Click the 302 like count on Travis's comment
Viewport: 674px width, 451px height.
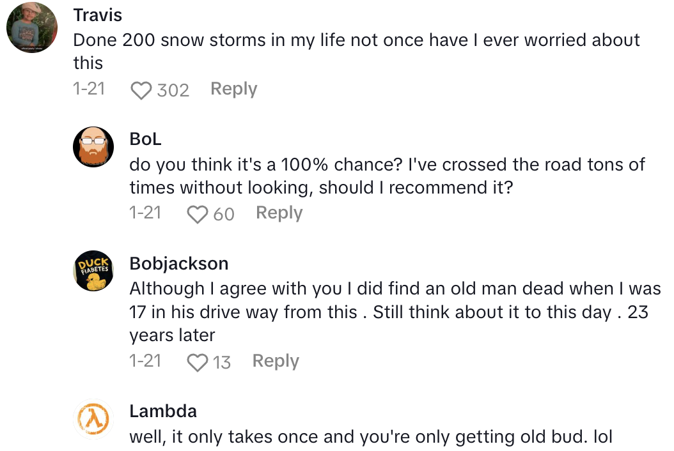pyautogui.click(x=173, y=90)
